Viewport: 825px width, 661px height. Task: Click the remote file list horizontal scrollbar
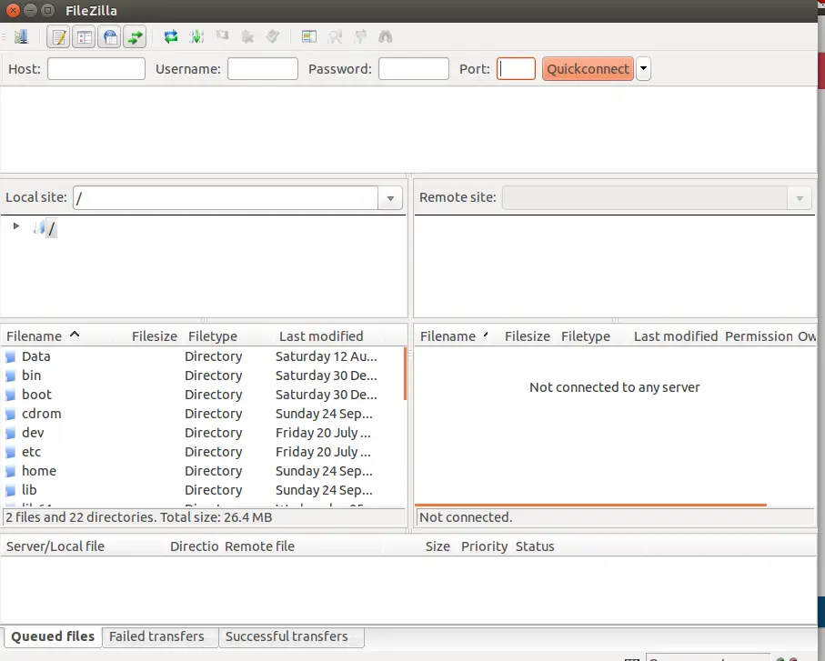pyautogui.click(x=591, y=505)
